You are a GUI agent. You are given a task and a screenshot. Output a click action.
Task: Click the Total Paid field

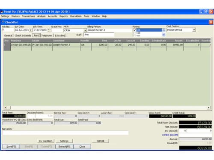[x=89, y=123]
